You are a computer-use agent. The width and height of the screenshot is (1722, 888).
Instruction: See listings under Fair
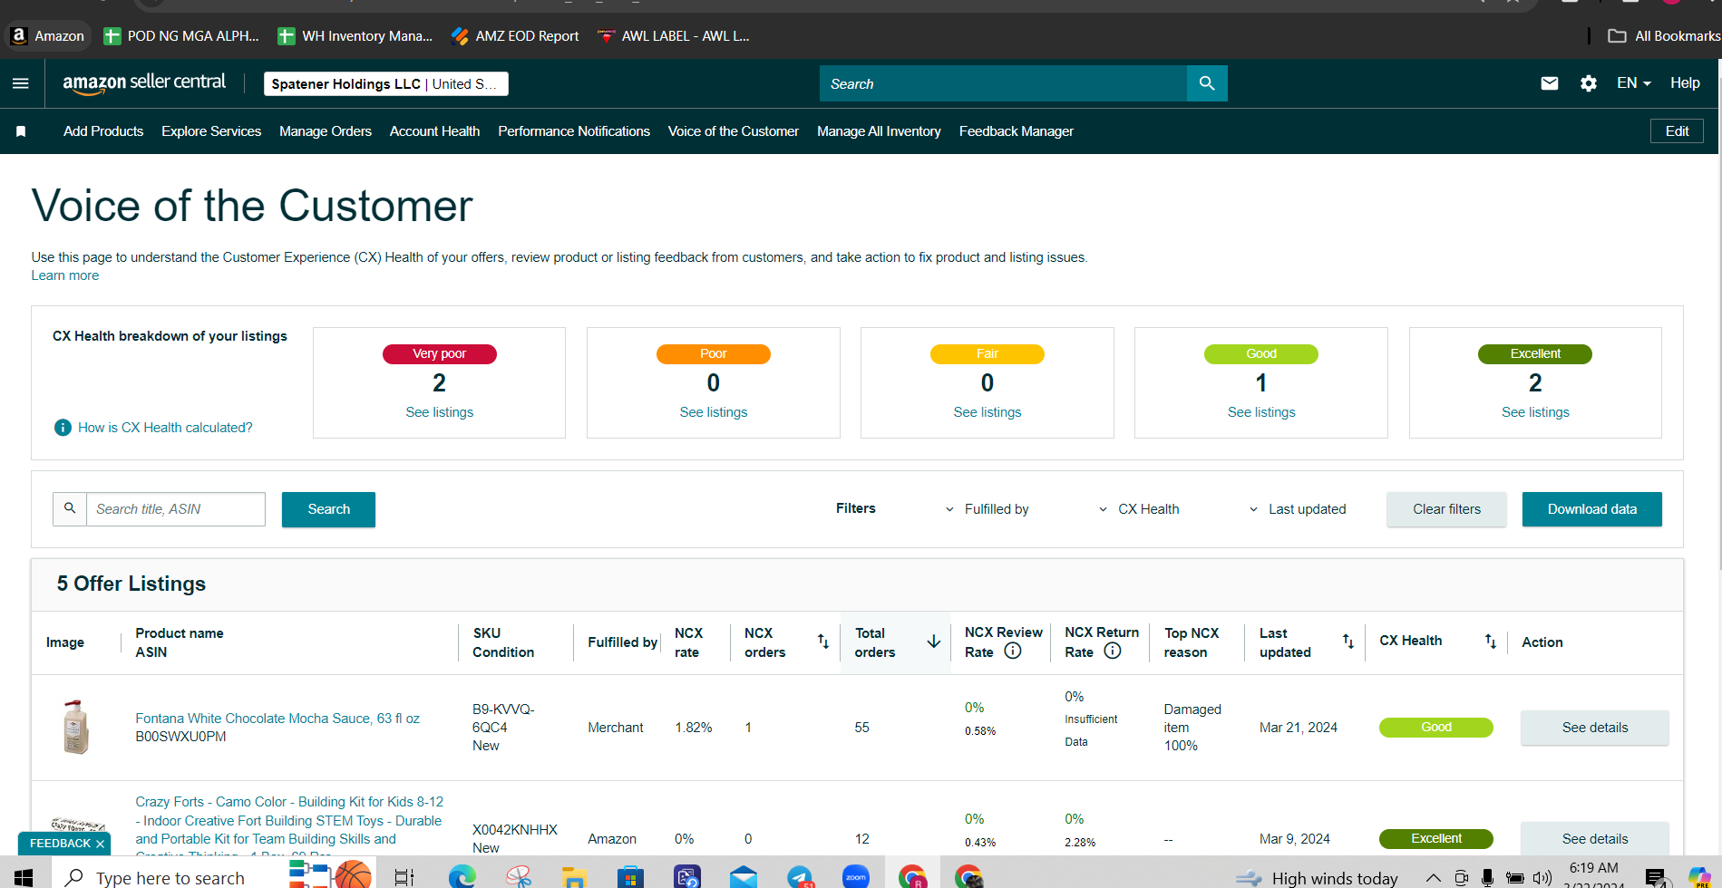click(x=987, y=412)
